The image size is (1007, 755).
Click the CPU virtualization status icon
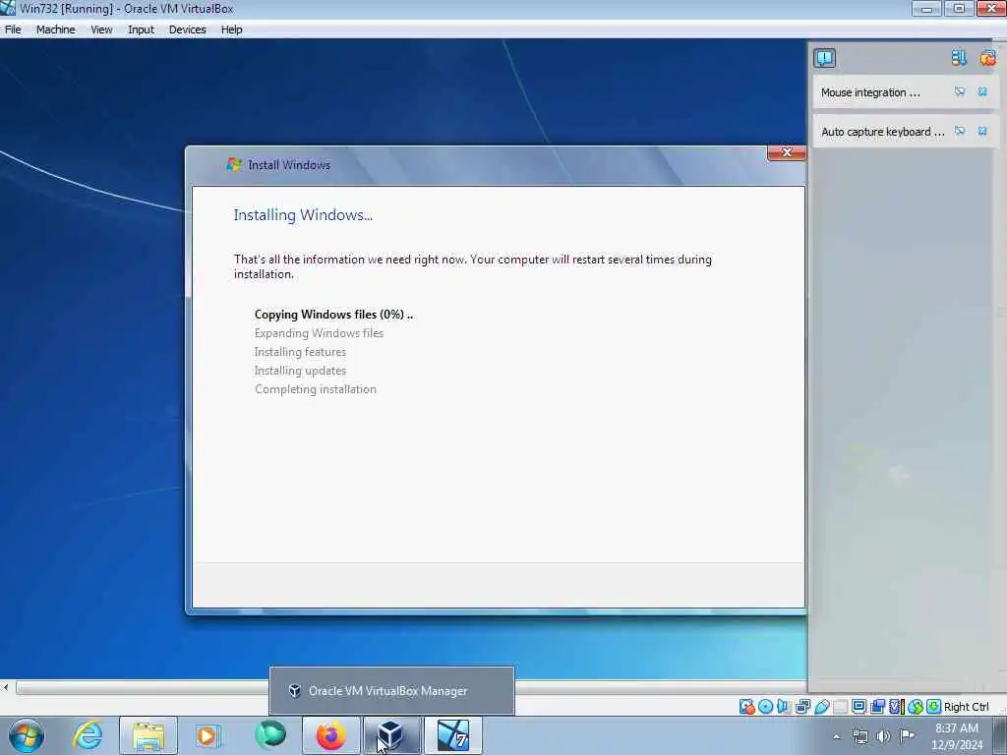896,707
